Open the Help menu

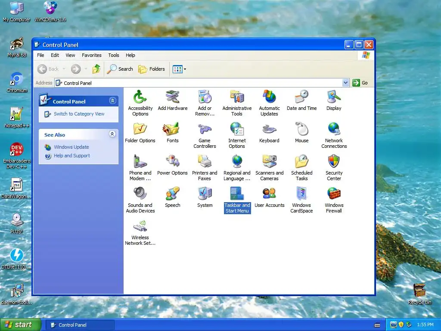coord(130,55)
